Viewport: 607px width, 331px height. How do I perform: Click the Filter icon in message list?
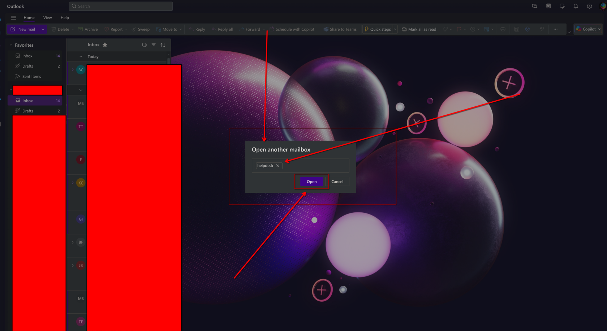click(154, 45)
